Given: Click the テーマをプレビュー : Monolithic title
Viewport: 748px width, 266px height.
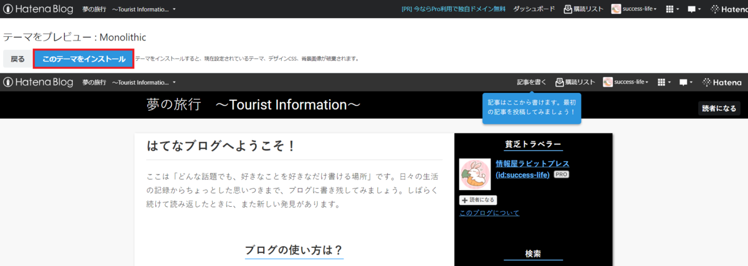Looking at the screenshot, I should (75, 37).
